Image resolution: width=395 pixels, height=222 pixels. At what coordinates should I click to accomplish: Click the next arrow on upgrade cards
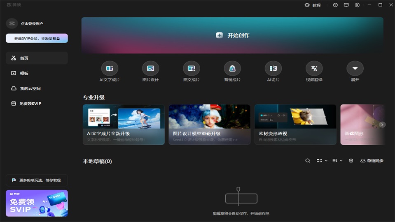(382, 125)
